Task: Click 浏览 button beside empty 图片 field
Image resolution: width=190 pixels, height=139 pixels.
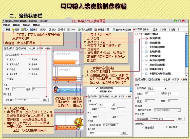Action: 124,133
